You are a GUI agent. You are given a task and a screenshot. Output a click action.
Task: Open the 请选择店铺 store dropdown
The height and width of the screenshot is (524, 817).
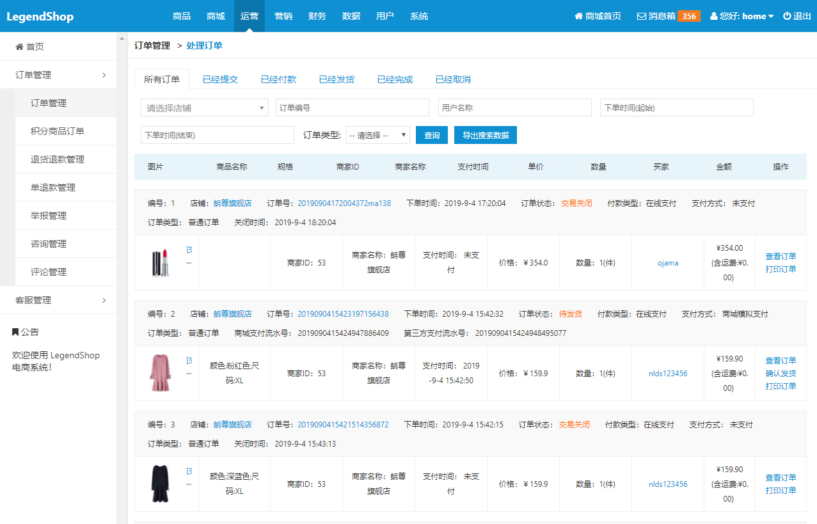point(205,107)
